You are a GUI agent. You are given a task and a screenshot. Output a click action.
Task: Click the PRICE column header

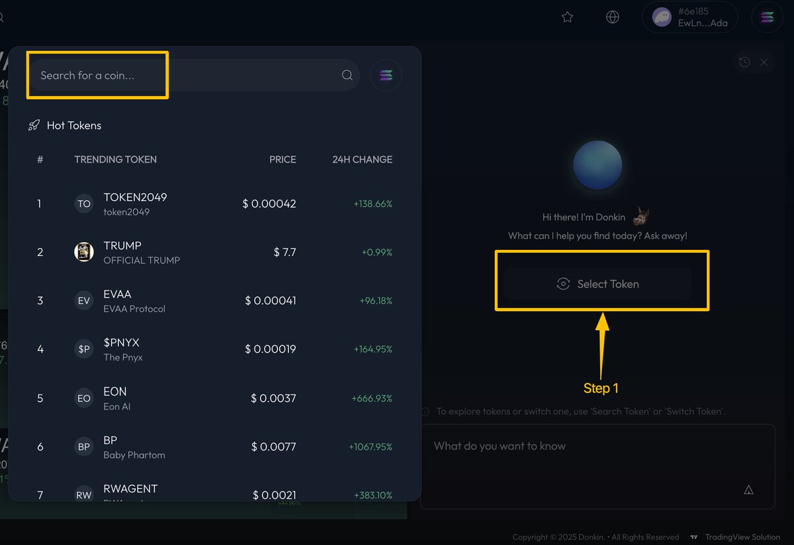point(283,159)
